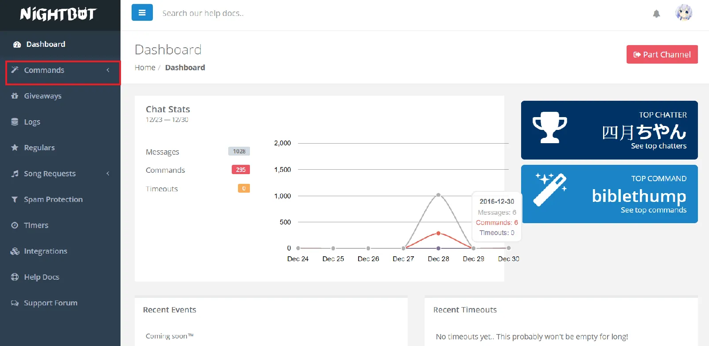Click the Spam Protection filter icon

(15, 199)
